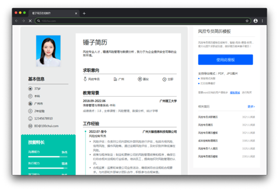Click the 2年经验 text in 基本信息
This screenshot has height=191, width=279.
39,111
